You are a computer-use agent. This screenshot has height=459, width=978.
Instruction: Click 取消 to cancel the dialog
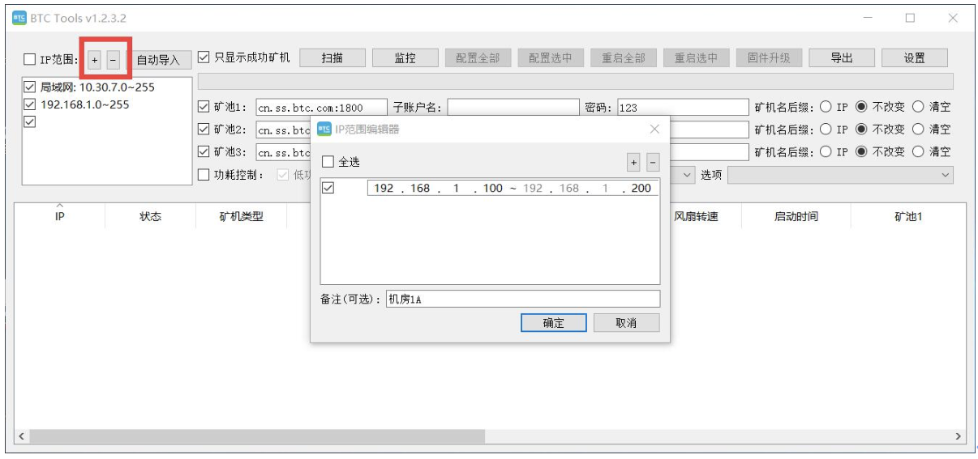626,323
